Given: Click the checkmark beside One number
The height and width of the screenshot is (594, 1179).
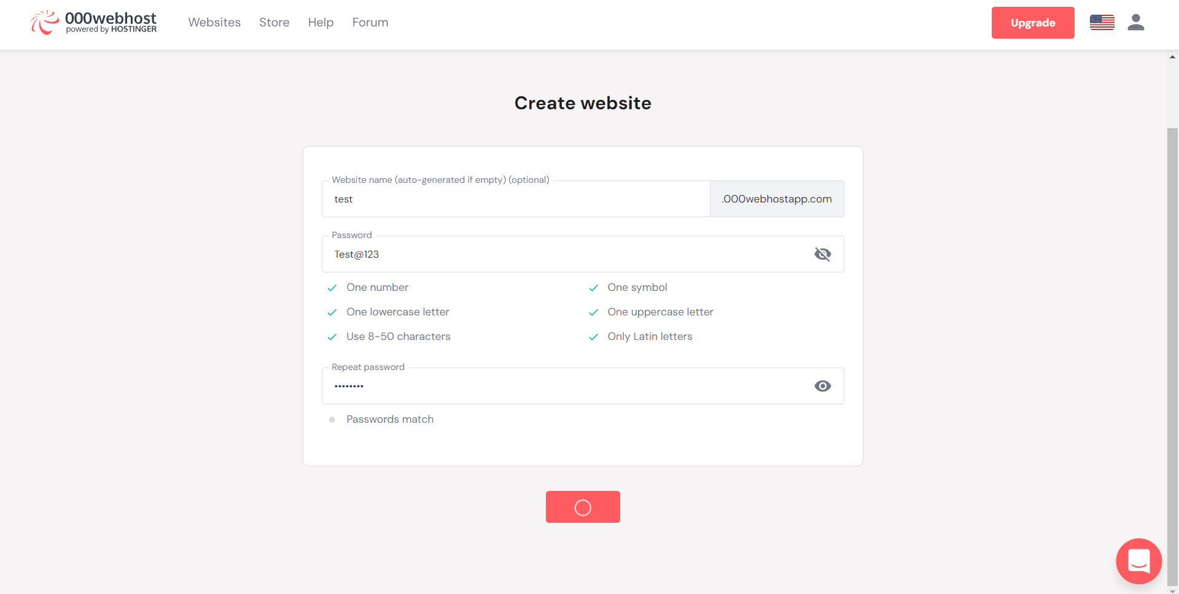Looking at the screenshot, I should [332, 287].
